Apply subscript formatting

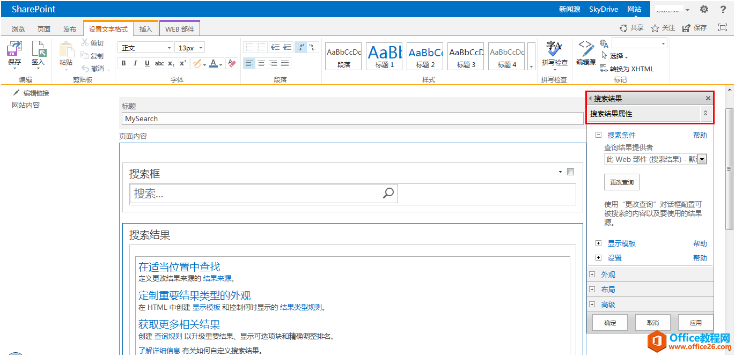click(x=171, y=63)
